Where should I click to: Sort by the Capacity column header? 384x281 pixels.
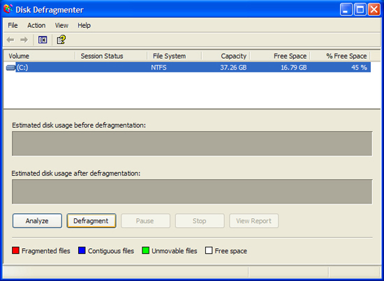click(226, 56)
